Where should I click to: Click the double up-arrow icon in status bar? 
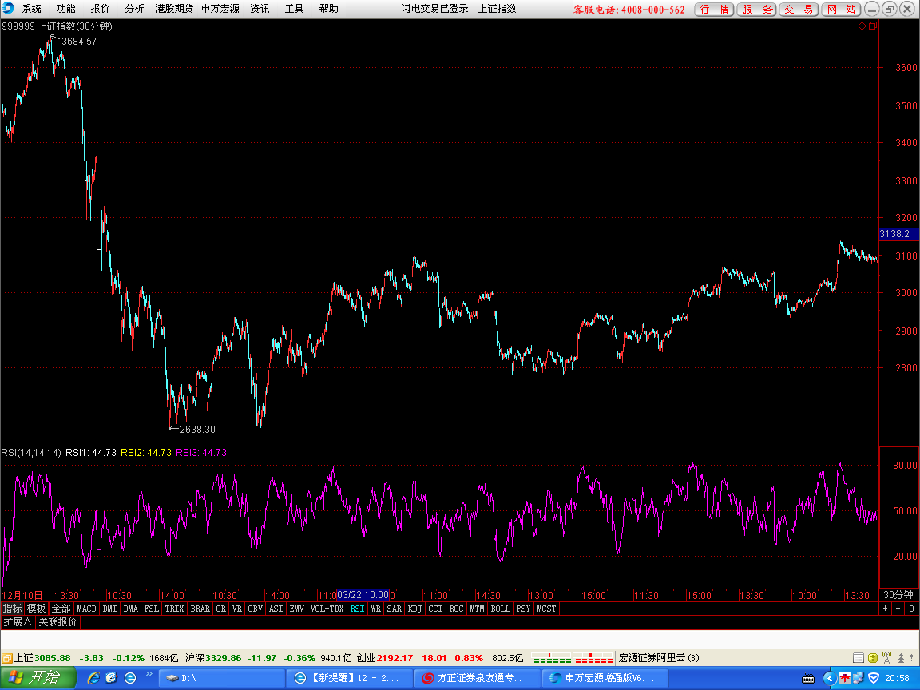pyautogui.click(x=901, y=658)
